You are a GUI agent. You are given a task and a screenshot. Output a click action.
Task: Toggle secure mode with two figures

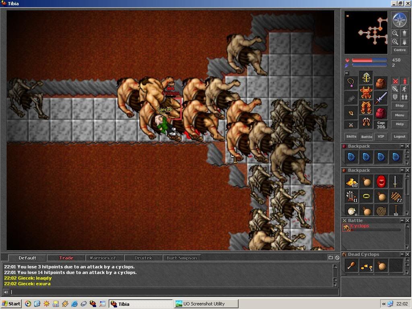point(404,97)
